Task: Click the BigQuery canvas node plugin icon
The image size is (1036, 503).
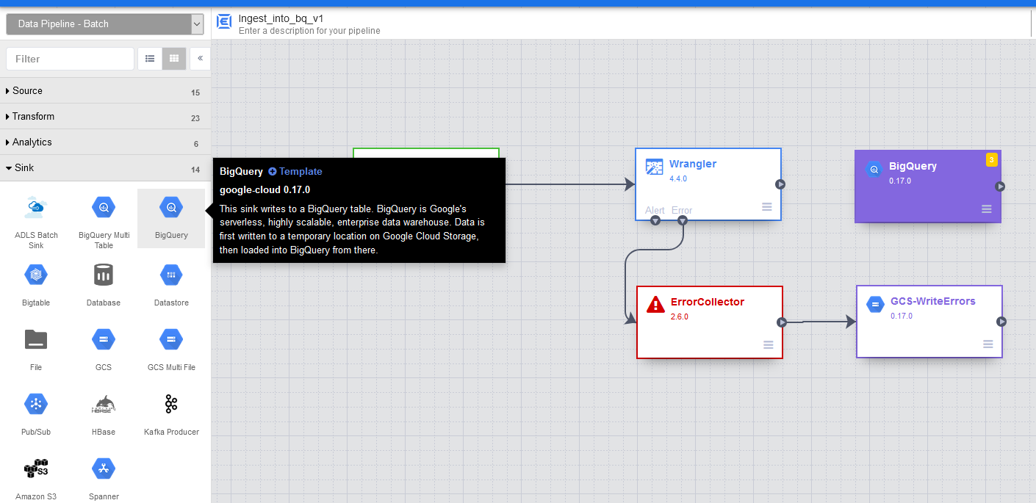Action: (x=874, y=170)
